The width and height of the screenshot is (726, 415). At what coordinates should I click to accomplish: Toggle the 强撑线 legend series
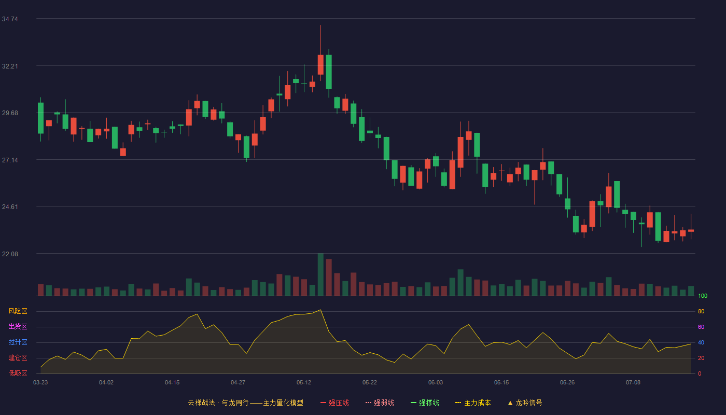coord(425,403)
